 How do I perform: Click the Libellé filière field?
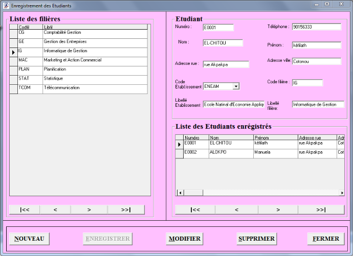point(318,104)
